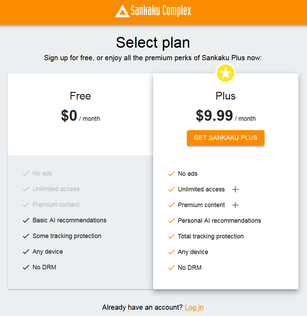The height and width of the screenshot is (316, 307).
Task: Click Personal AI recommendations feature text
Action: [x=219, y=221]
